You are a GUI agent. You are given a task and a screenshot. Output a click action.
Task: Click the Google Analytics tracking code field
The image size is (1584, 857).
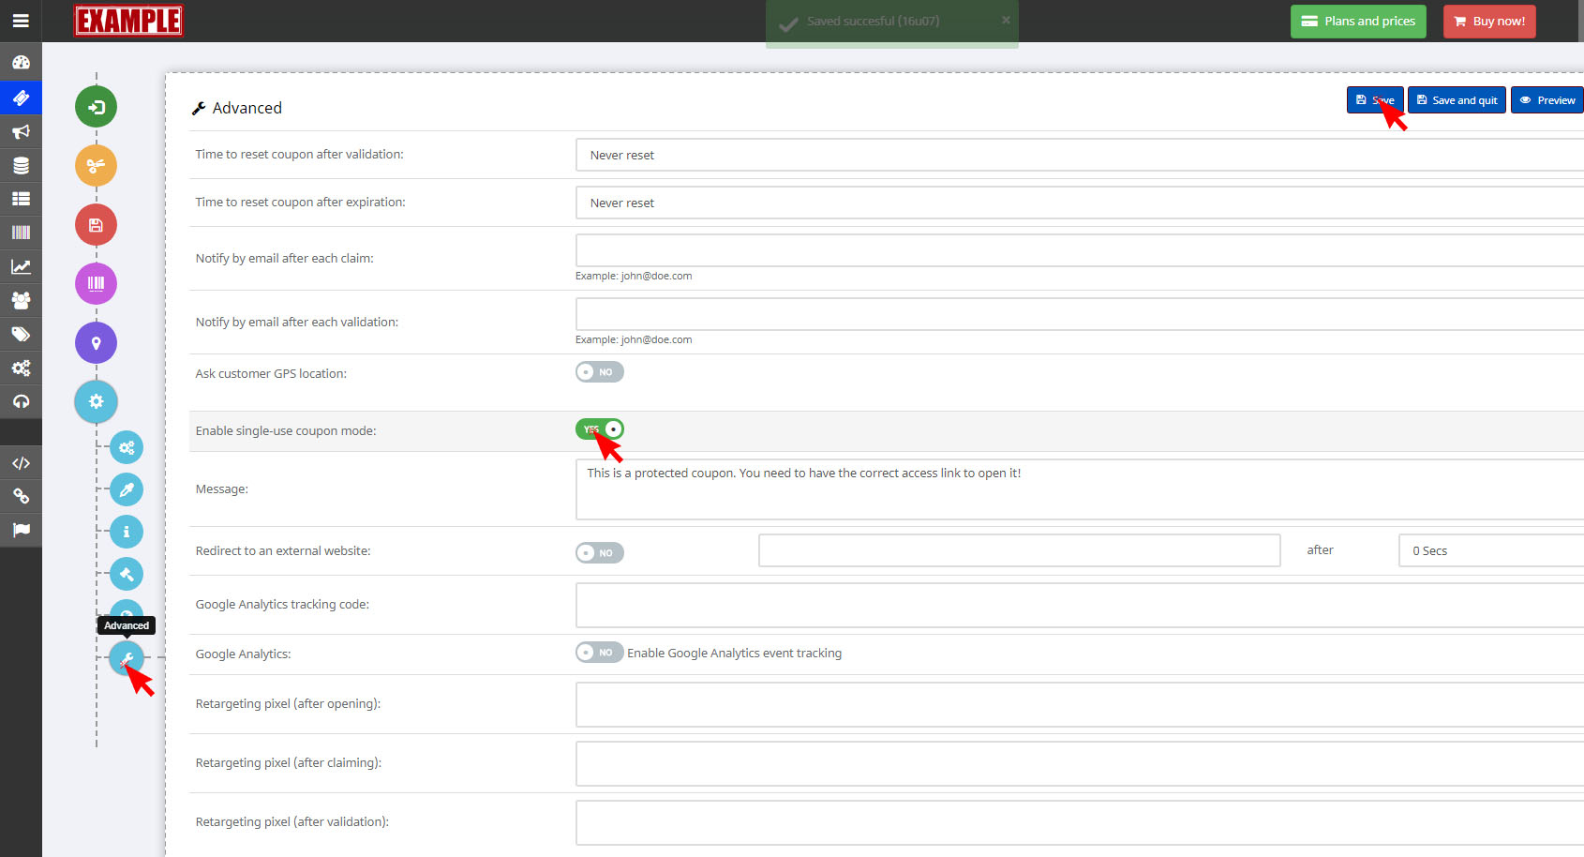coord(1078,606)
